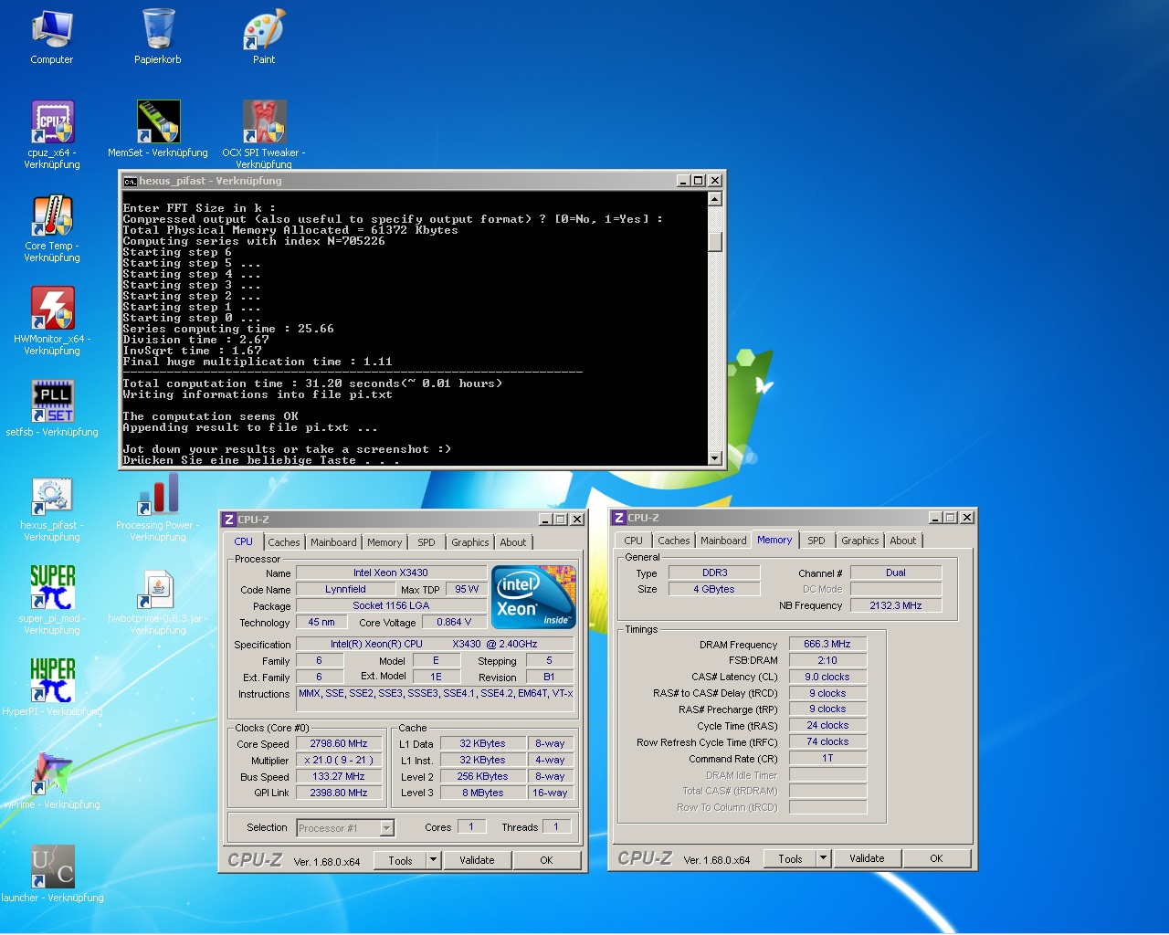Expand the Processor #1 selection dropdown
This screenshot has height=935, width=1169.
pyautogui.click(x=386, y=828)
